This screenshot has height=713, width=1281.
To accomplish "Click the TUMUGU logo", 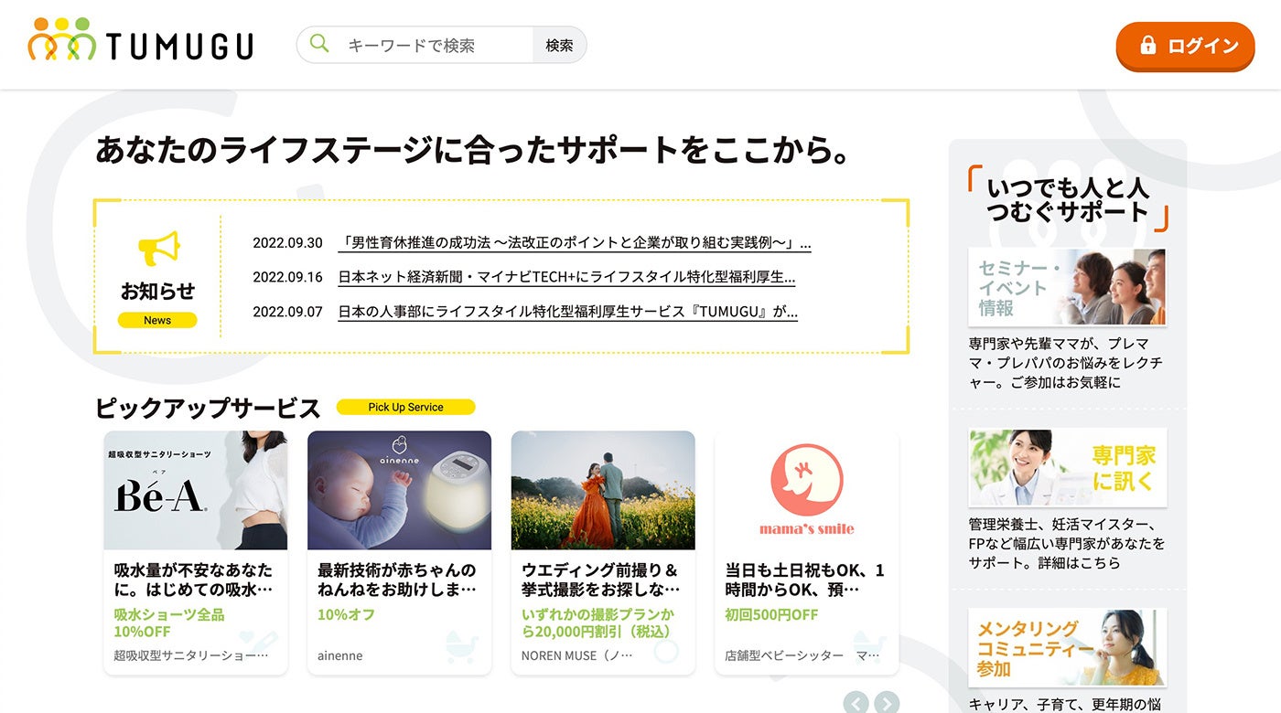I will pyautogui.click(x=140, y=41).
